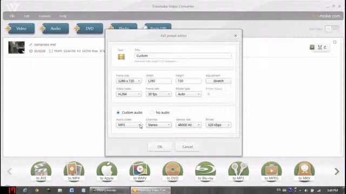Open the Help menu
This screenshot has height=194, width=346.
[x=63, y=16]
